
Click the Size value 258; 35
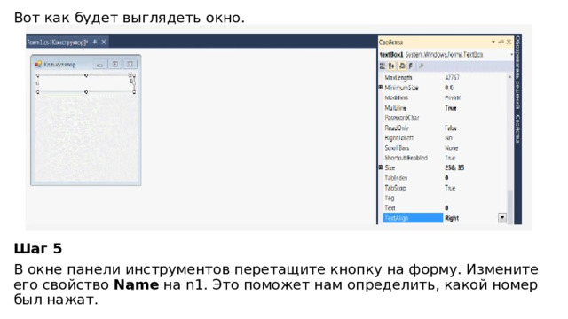454,167
